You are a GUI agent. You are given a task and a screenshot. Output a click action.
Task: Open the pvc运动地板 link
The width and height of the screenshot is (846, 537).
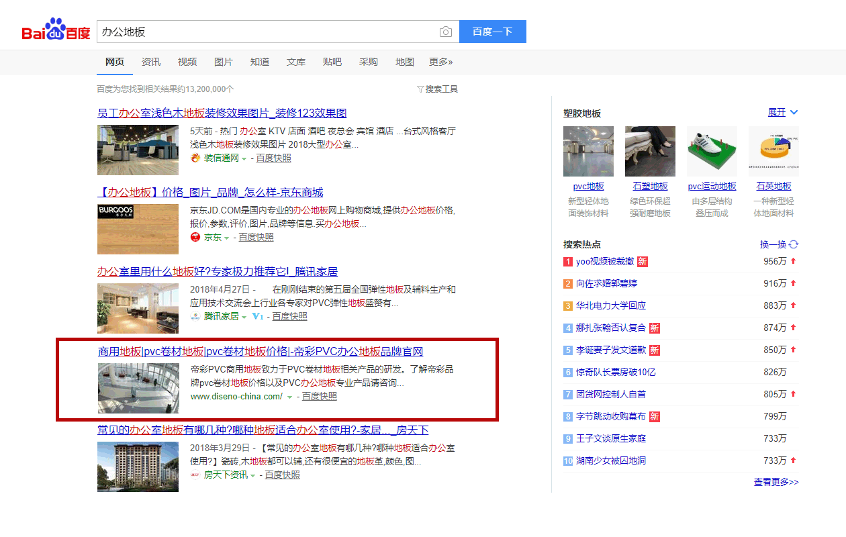(712, 187)
